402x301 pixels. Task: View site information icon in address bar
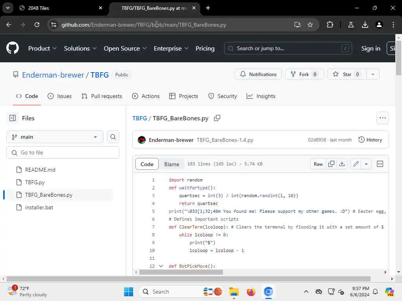tap(54, 25)
